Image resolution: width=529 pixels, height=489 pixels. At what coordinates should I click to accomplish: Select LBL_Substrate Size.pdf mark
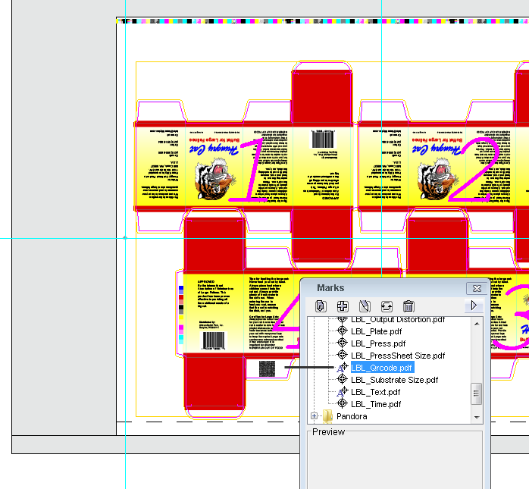[x=394, y=380]
